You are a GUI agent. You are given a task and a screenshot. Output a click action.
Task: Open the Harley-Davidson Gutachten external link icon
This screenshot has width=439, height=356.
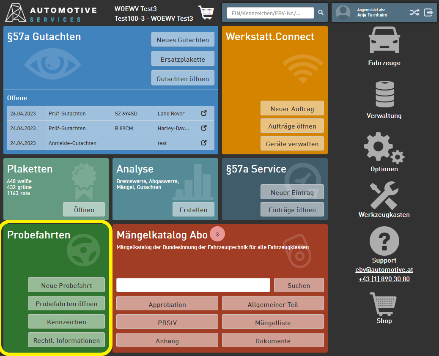click(x=204, y=128)
